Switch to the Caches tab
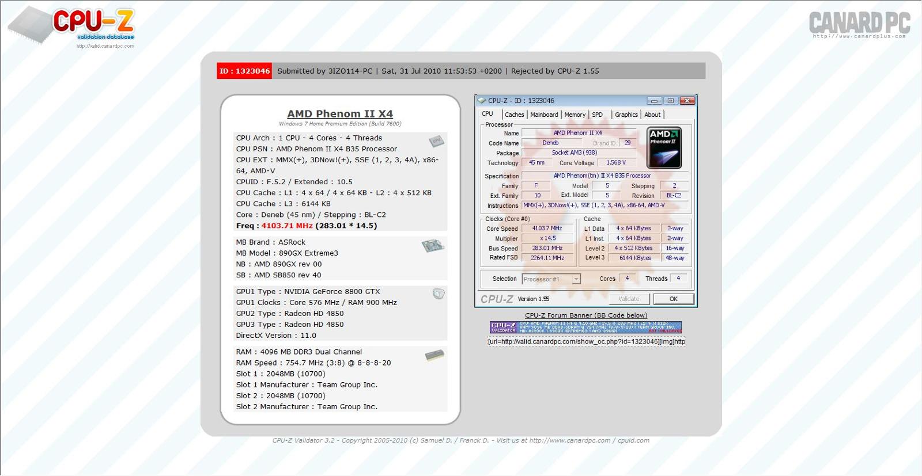 point(515,115)
